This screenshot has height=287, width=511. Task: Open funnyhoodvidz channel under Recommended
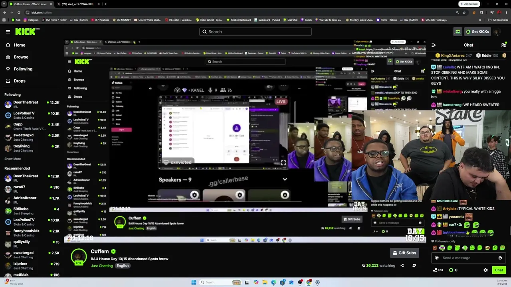tap(32, 233)
